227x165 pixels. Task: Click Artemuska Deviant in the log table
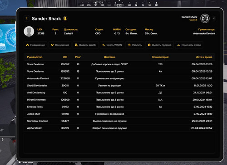(38, 78)
